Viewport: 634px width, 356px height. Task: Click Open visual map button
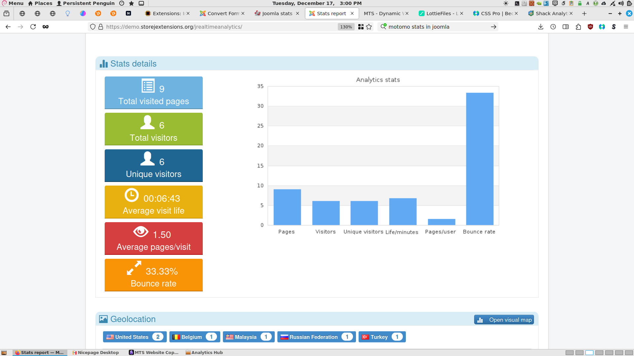(504, 320)
